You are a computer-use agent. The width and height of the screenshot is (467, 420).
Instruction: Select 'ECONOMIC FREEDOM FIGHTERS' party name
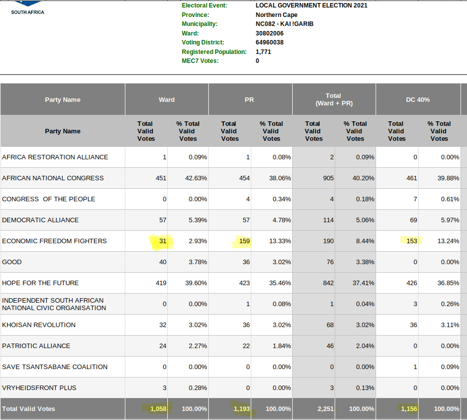pos(54,241)
